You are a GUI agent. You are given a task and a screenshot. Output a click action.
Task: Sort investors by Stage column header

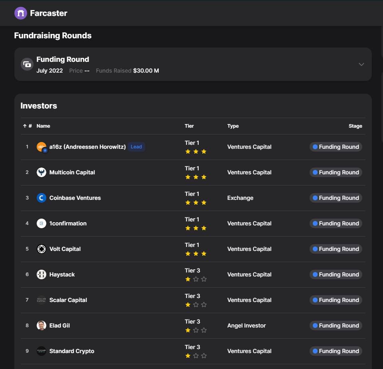pos(355,126)
